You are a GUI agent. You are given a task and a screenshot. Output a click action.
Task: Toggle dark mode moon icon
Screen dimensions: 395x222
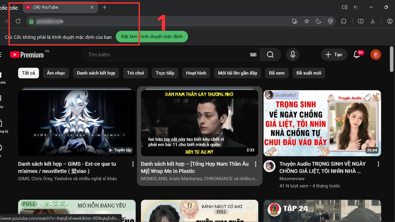point(319,21)
